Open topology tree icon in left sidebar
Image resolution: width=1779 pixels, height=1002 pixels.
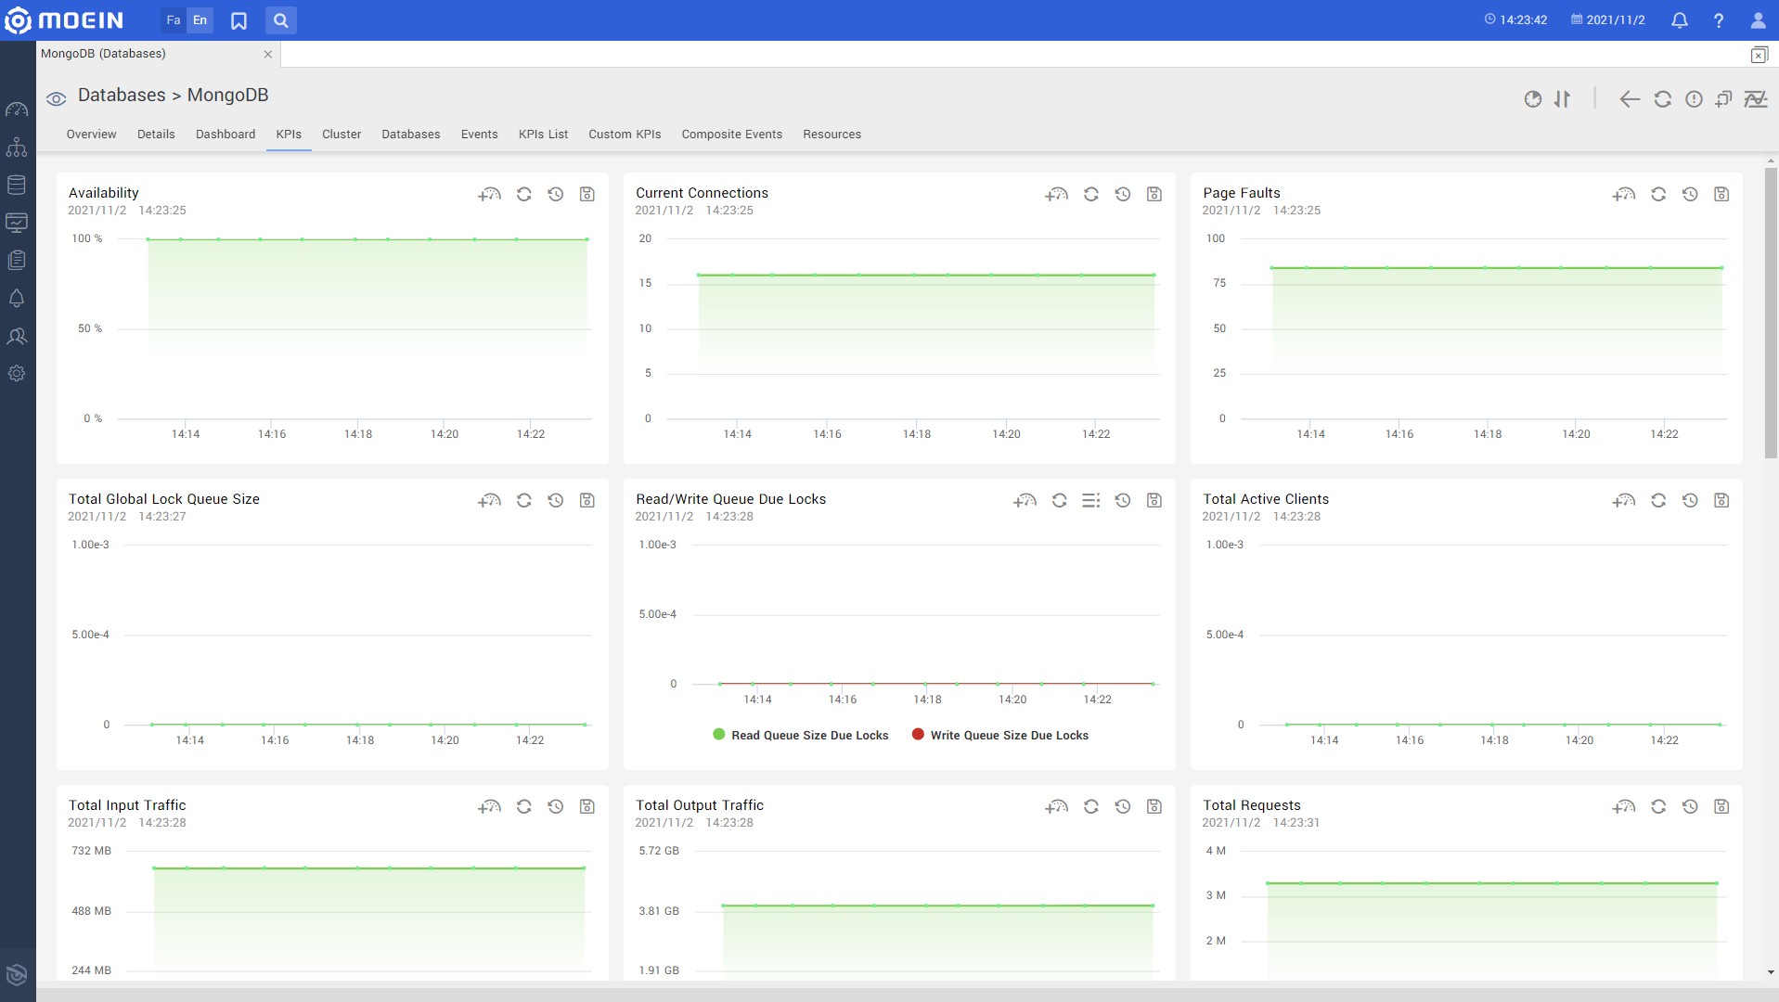click(17, 148)
